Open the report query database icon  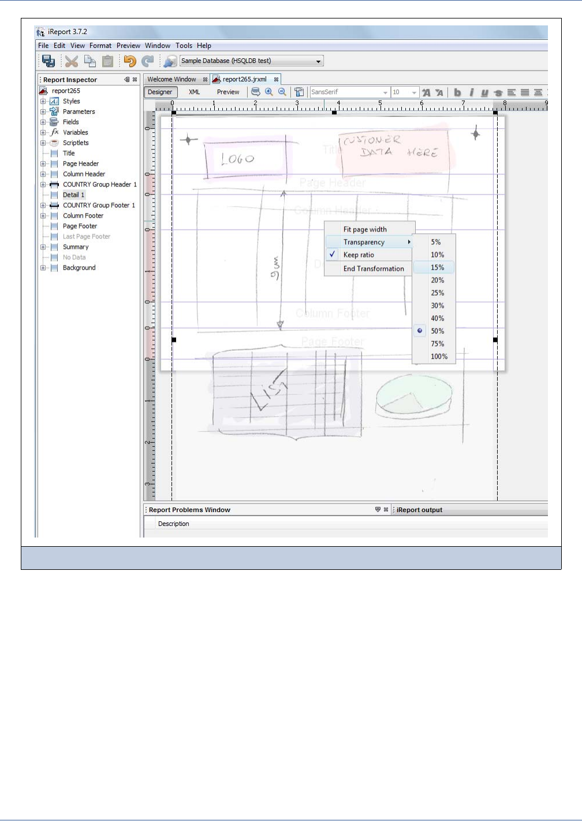(256, 92)
